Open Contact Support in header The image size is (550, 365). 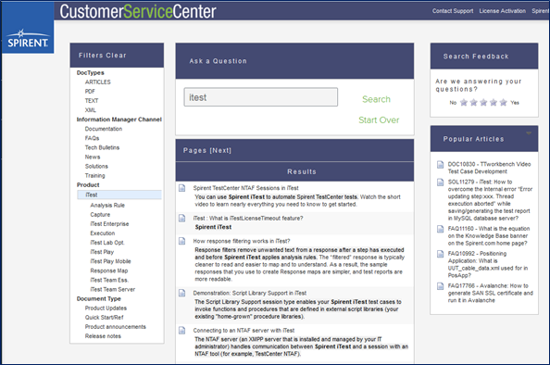click(x=453, y=11)
